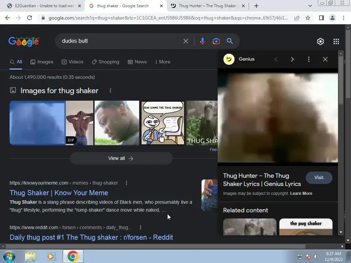Open the Daily thug post Reddit link
Viewport: 351px width, 263px height.
coord(91,237)
